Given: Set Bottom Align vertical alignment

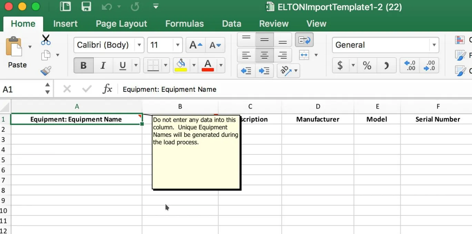Looking at the screenshot, I should pyautogui.click(x=283, y=40).
